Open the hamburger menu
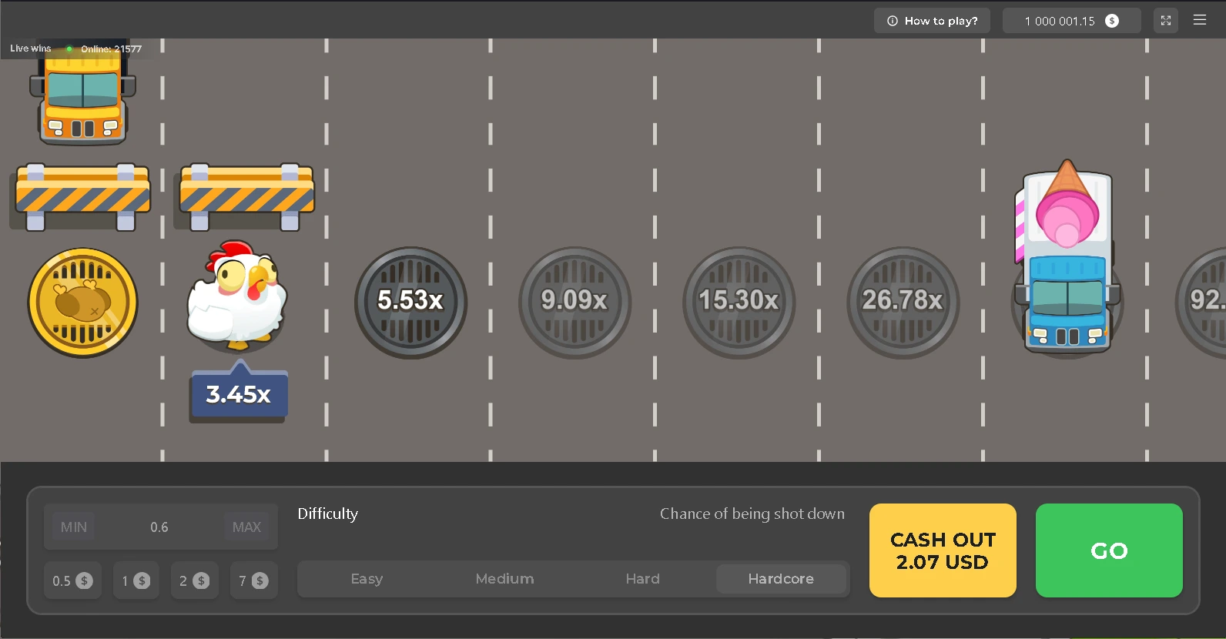 tap(1199, 21)
